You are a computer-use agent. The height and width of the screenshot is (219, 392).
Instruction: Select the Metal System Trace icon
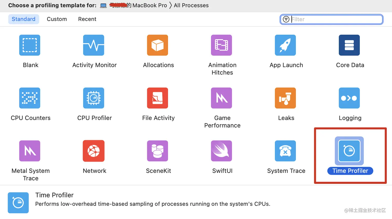click(x=30, y=151)
